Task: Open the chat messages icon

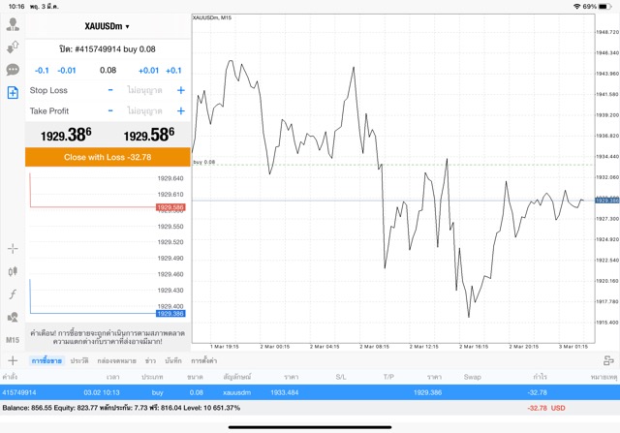Action: pos(13,70)
